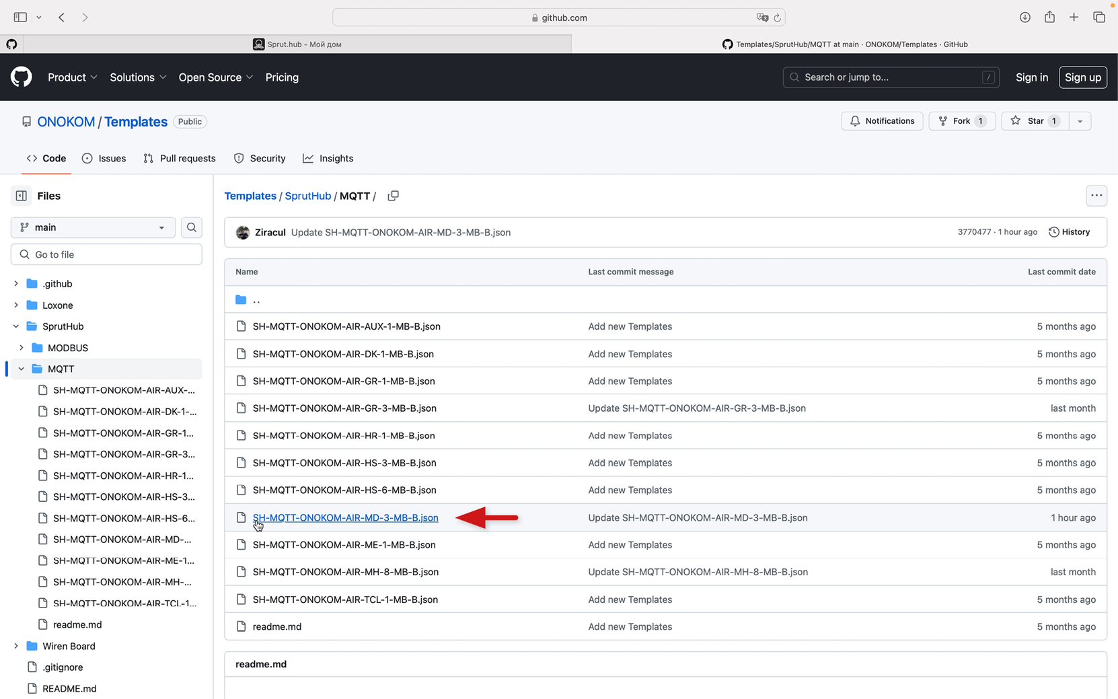Screen dimensions: 1118x699
Task: Click the Go to file field
Action: pyautogui.click(x=106, y=254)
